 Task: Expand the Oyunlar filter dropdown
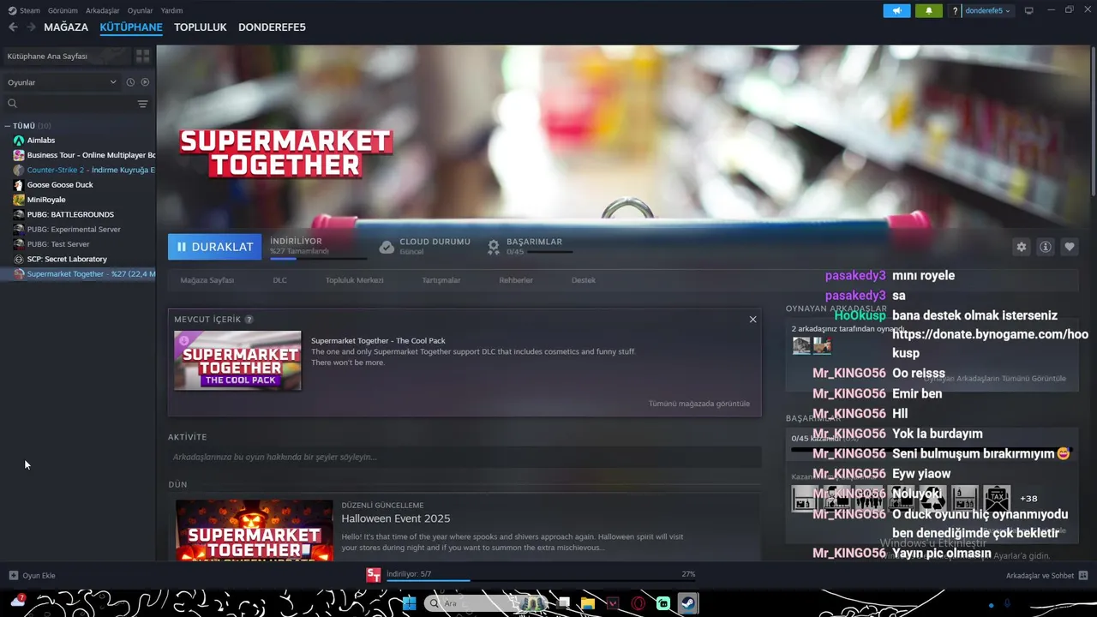click(x=62, y=82)
